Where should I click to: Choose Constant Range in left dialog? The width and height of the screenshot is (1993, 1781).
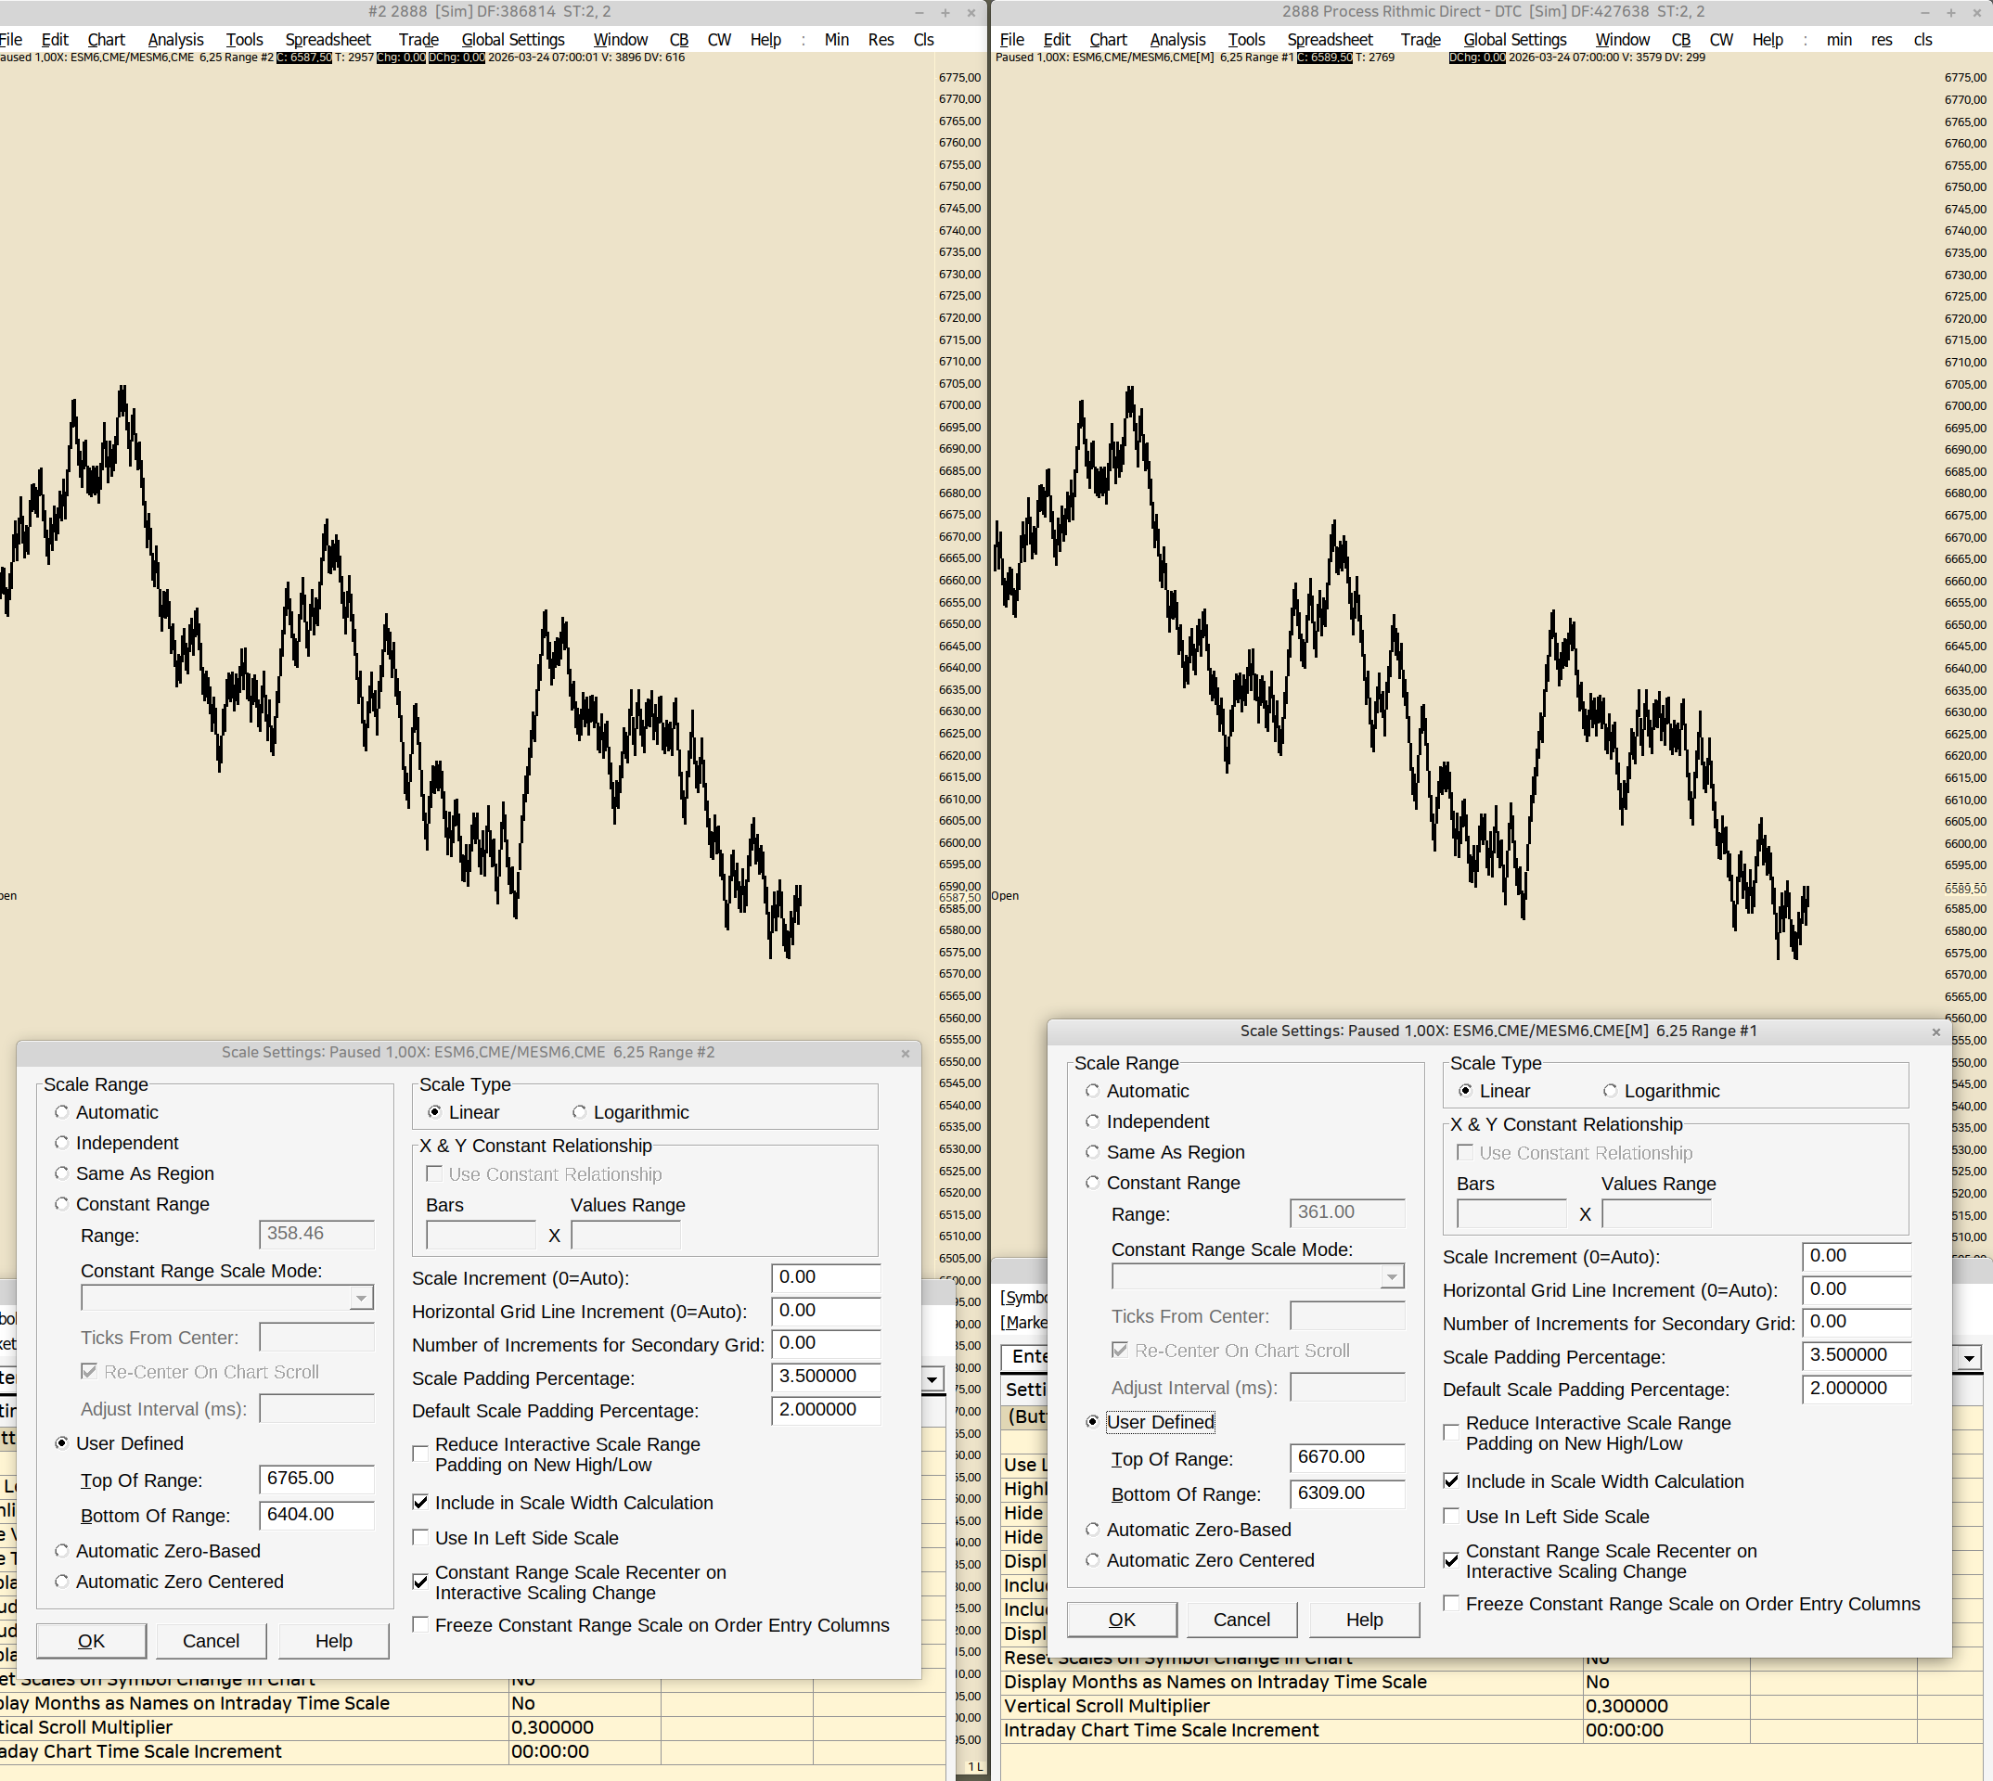61,1204
